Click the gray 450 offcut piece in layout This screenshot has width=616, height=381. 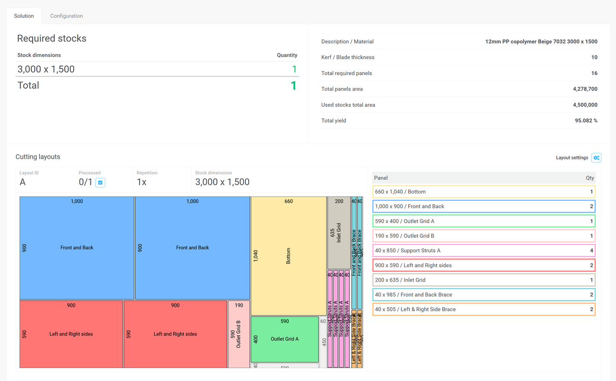[x=323, y=342]
